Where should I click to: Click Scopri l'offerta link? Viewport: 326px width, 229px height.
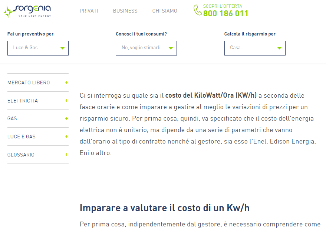[223, 6]
